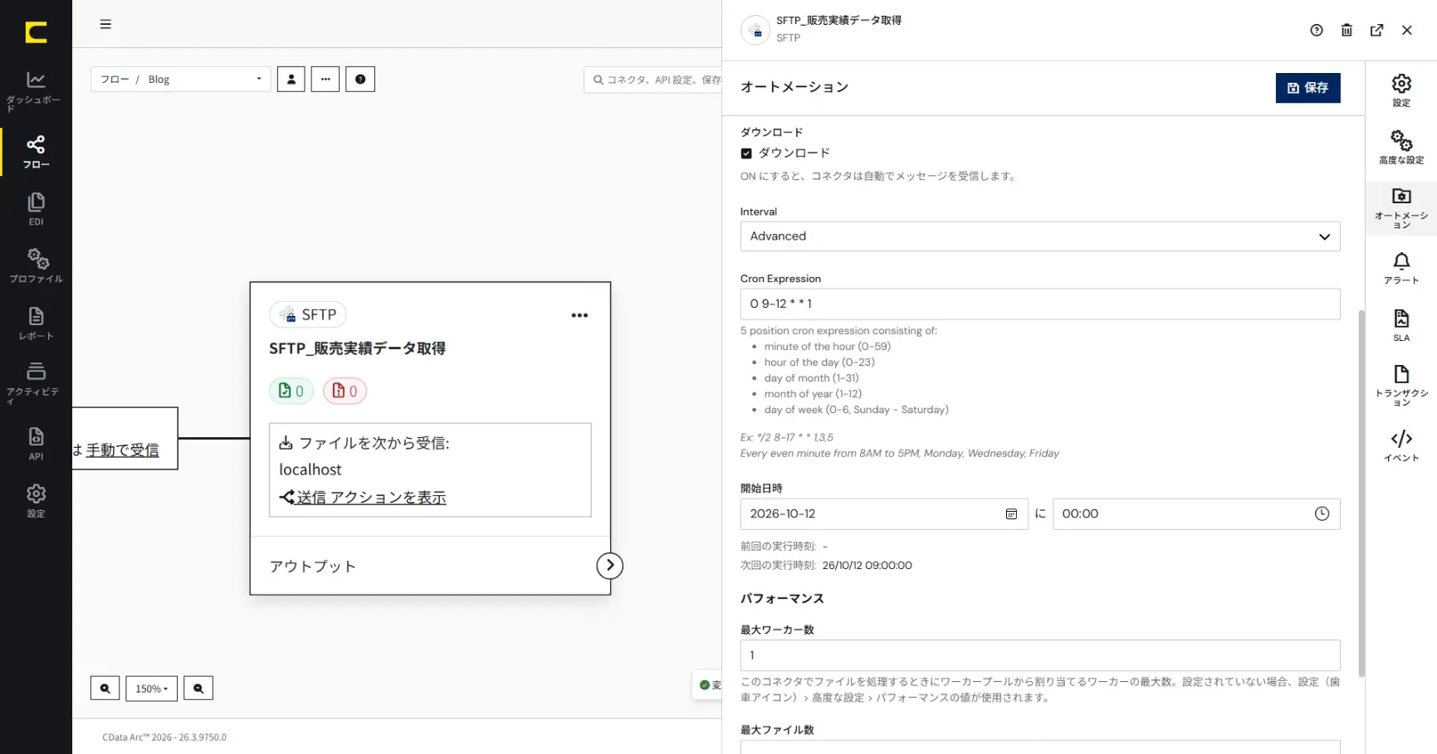Delete the connector with trash icon
This screenshot has height=754, width=1437.
tap(1347, 30)
